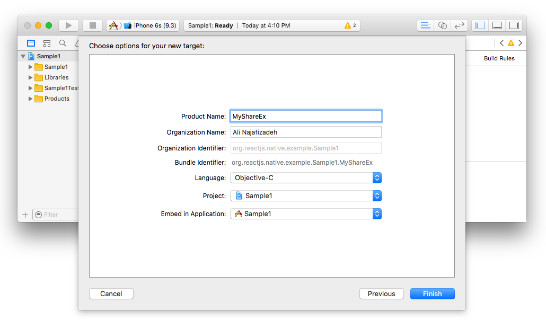Image resolution: width=546 pixels, height=330 pixels.
Task: Show the Assistant editor
Action: click(x=443, y=25)
